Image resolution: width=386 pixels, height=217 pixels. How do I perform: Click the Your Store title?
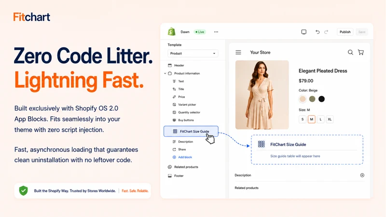pyautogui.click(x=260, y=53)
